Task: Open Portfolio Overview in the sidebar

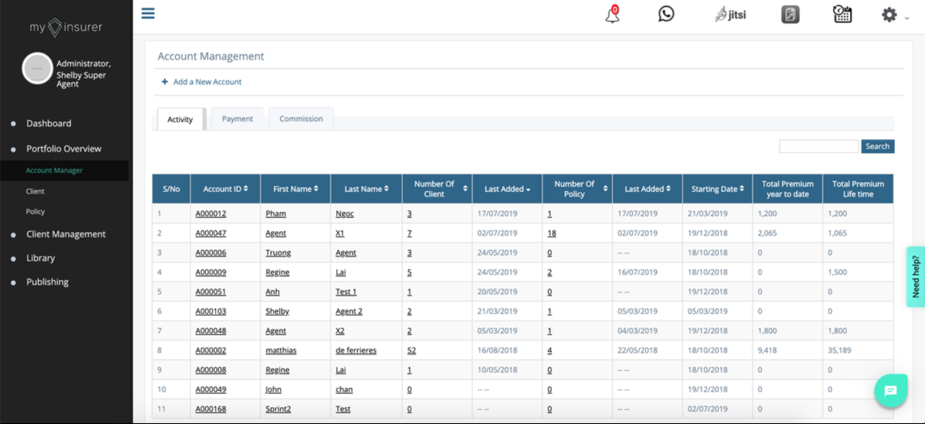Action: click(x=64, y=148)
